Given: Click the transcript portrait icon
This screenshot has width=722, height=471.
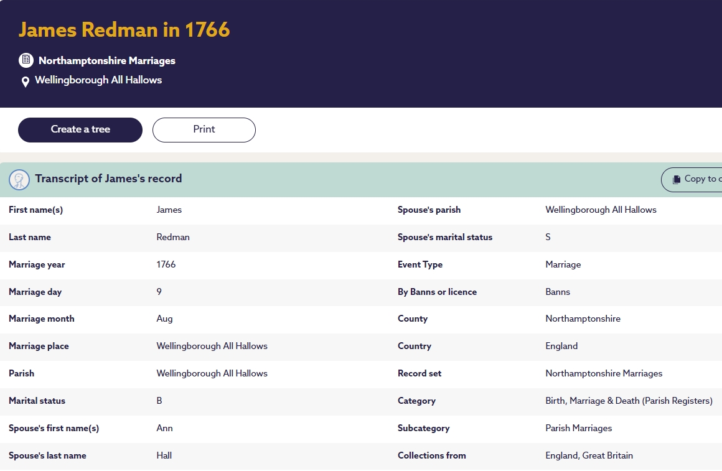Looking at the screenshot, I should [x=19, y=180].
